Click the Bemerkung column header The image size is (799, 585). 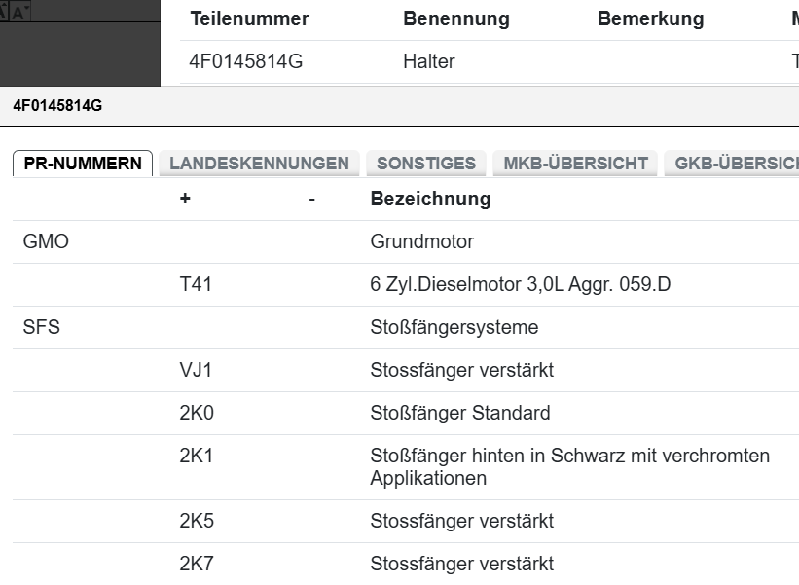click(x=653, y=18)
